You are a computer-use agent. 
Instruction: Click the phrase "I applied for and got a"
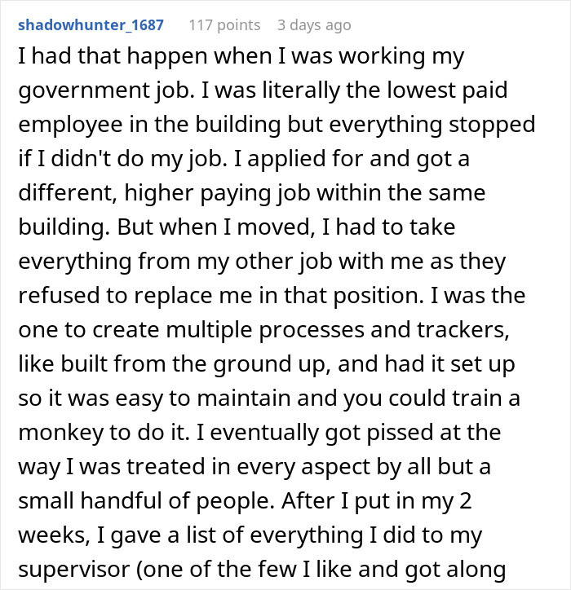[x=352, y=159]
